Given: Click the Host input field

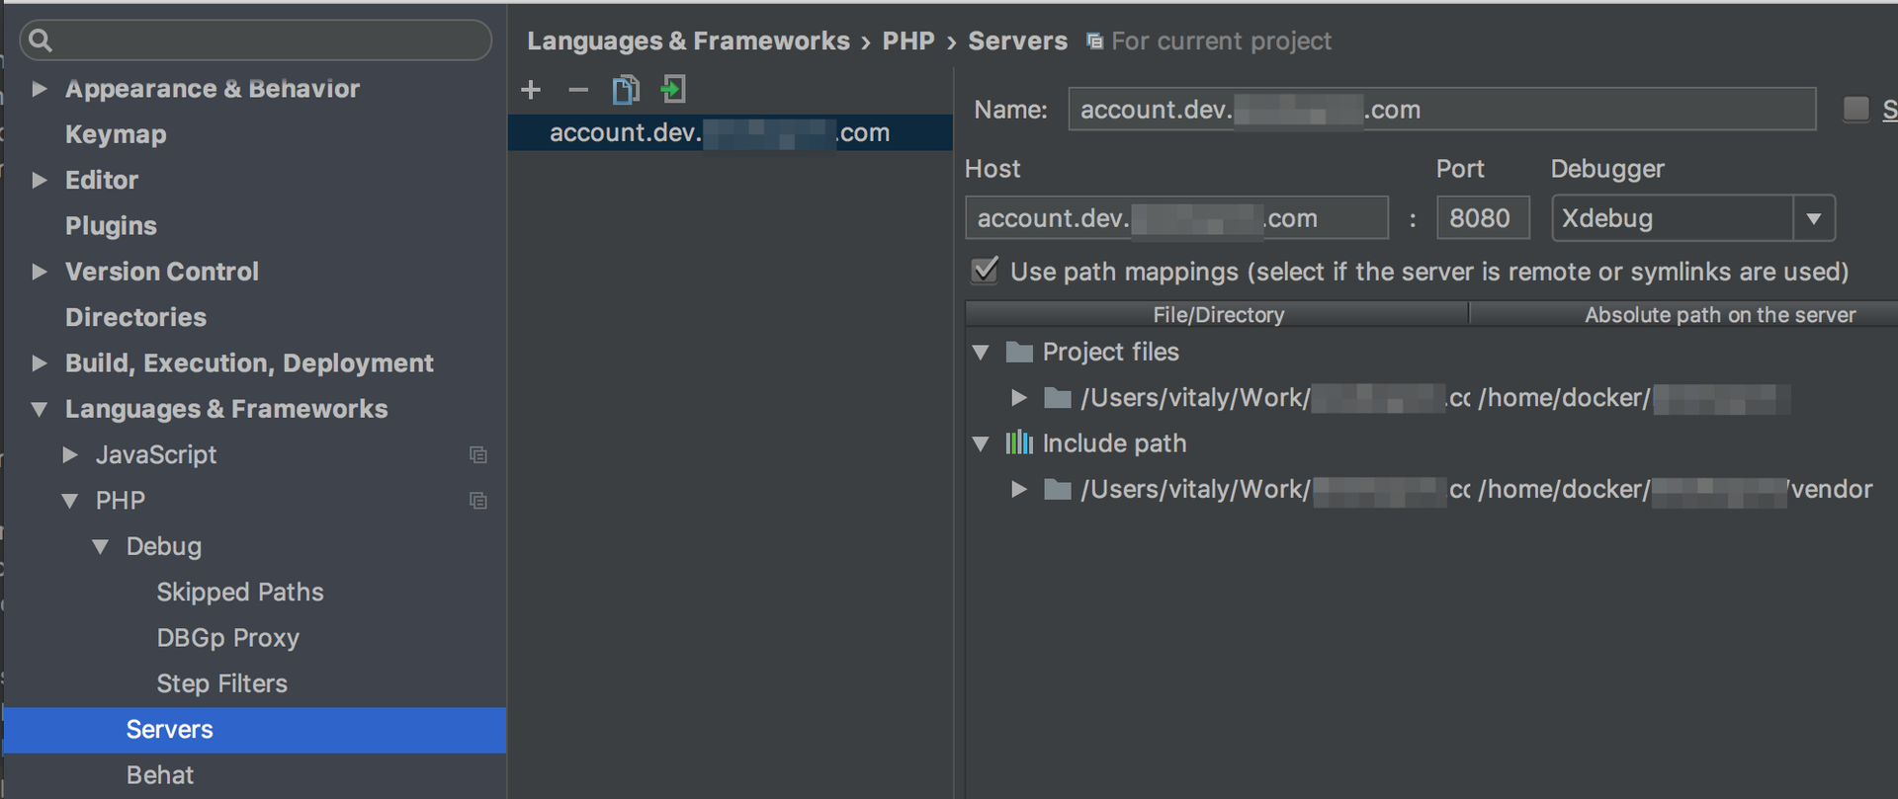Looking at the screenshot, I should (1176, 218).
